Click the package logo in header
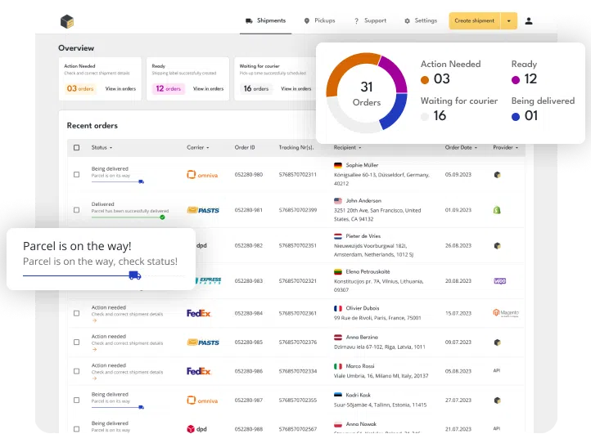 [67, 21]
